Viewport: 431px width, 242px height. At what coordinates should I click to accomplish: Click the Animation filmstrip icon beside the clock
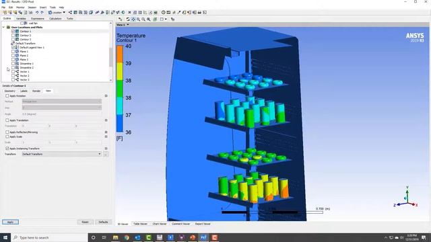coord(168,12)
